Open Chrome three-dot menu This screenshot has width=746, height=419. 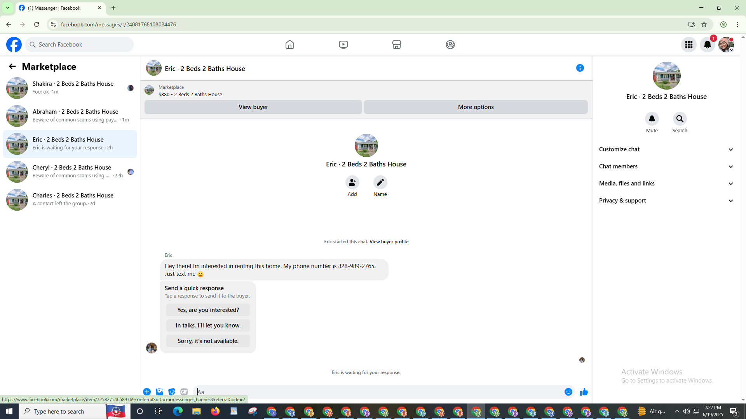(737, 24)
